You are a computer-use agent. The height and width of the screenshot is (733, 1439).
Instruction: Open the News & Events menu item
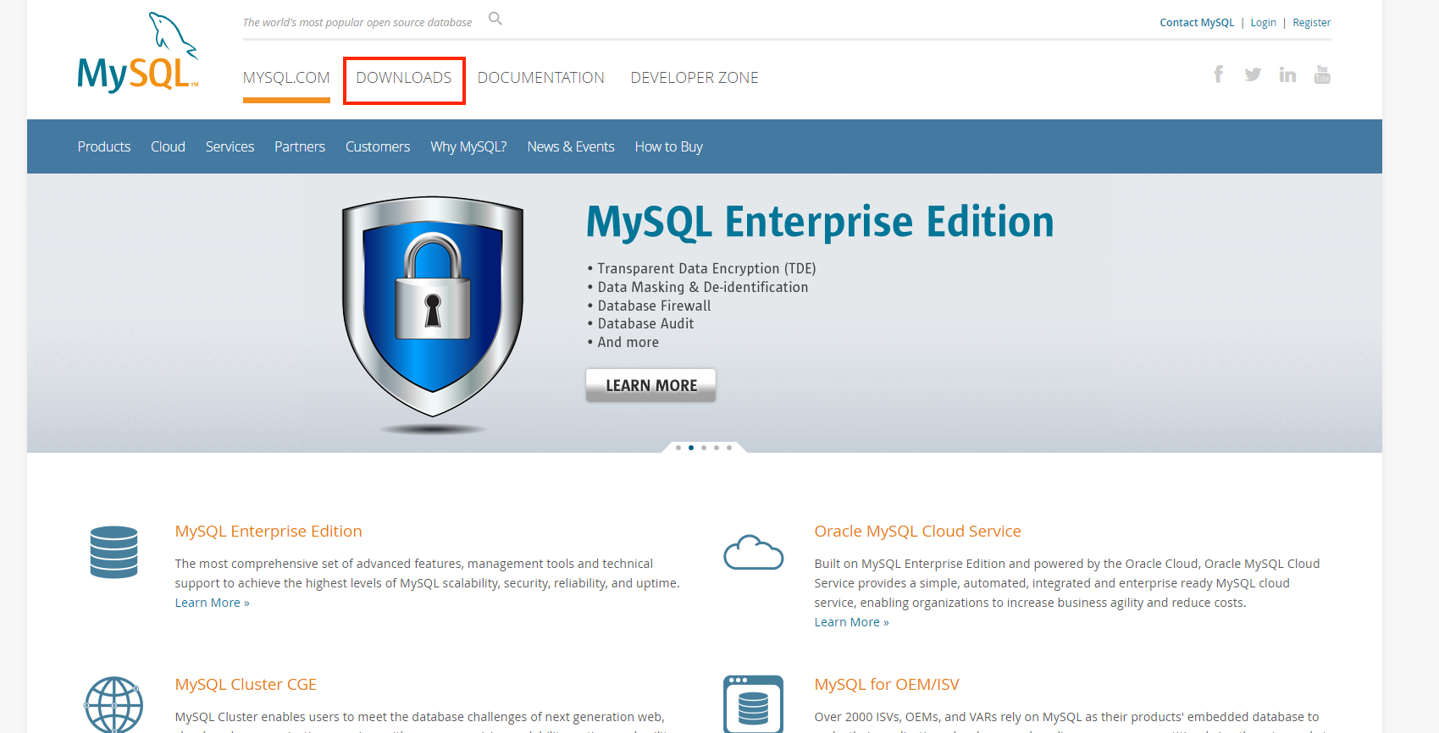point(571,146)
